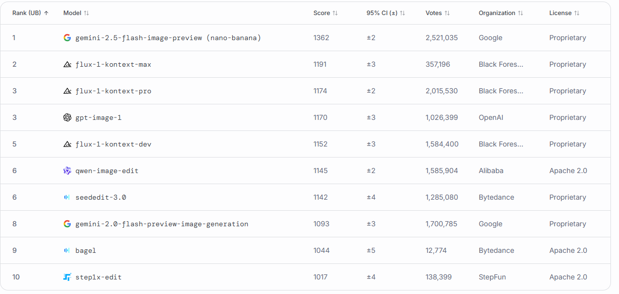Click the truncated Black Fores... organization for flux-1-kontext-max
Viewport: 619px width, 294px height.
[501, 64]
